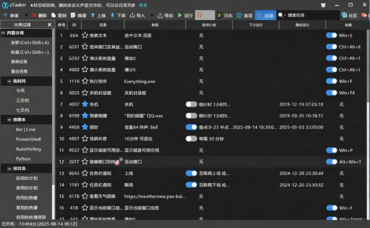This screenshot has width=370, height=228.
Task: Select the 2019-12-19 07:26:18 last-run cell
Action: 302,104
